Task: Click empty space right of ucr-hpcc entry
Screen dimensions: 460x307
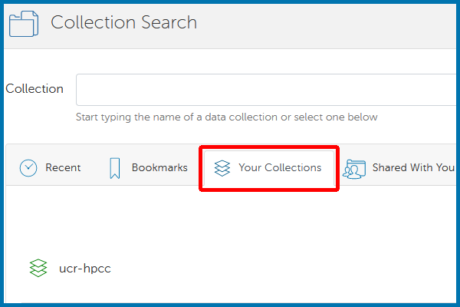Action: pos(291,269)
